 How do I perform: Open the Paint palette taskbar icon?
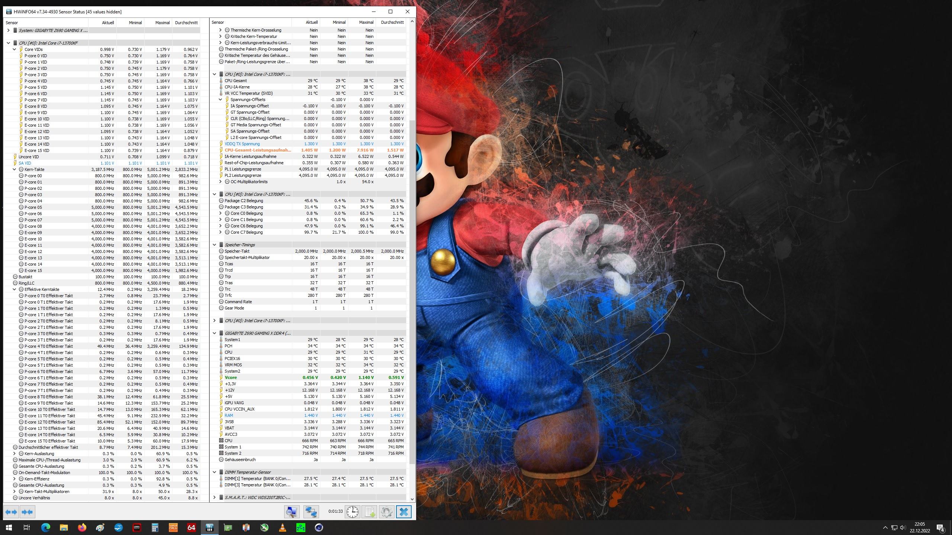point(100,528)
